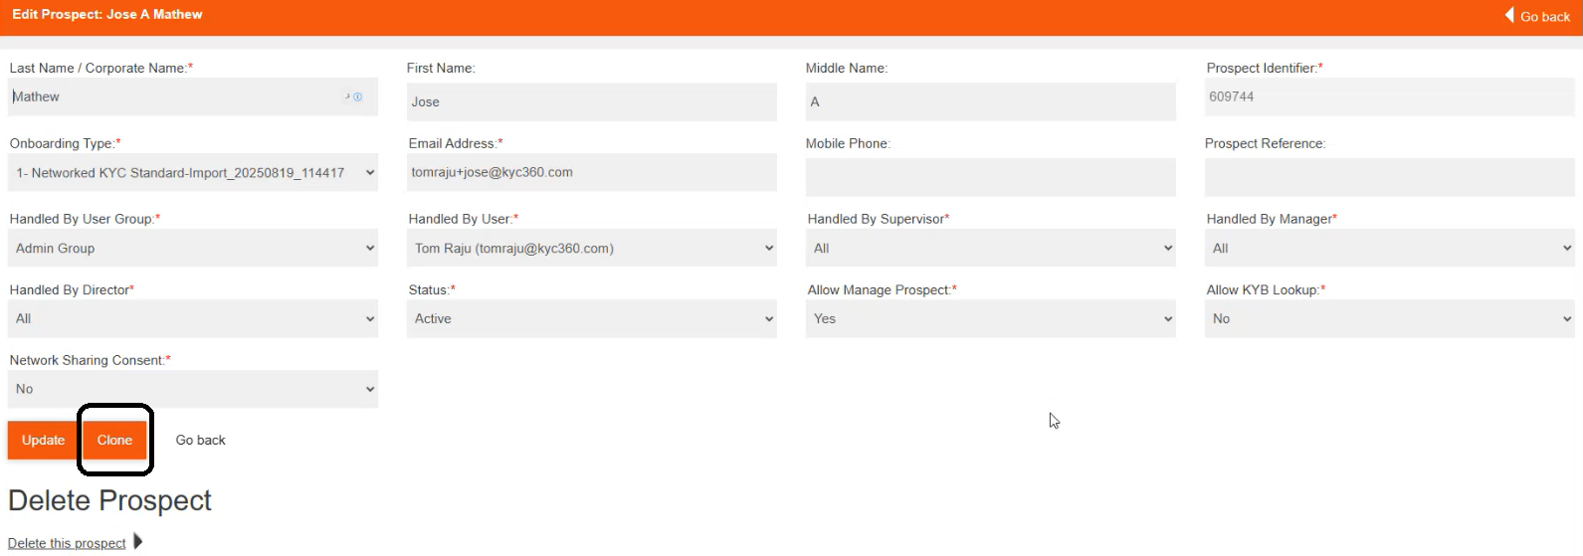This screenshot has height=556, width=1583.
Task: Click the Mobile Phone label
Action: tap(848, 143)
